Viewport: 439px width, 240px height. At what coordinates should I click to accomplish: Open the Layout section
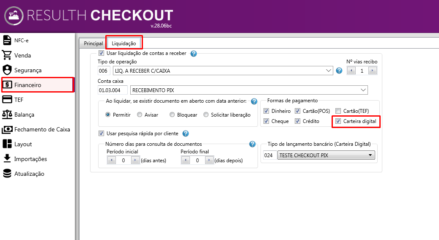coord(38,144)
